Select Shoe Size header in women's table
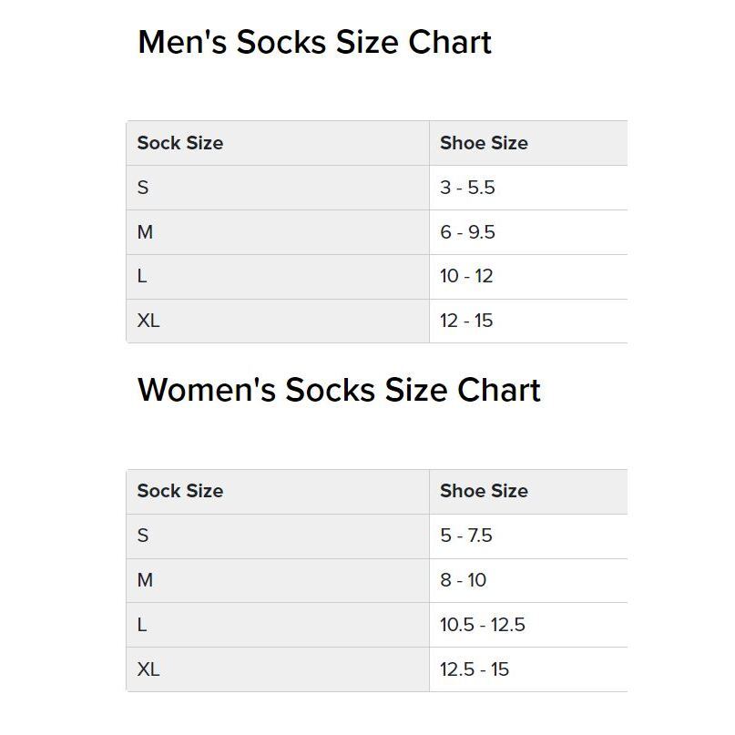Screen dimensions: 735x735 pyautogui.click(x=484, y=491)
